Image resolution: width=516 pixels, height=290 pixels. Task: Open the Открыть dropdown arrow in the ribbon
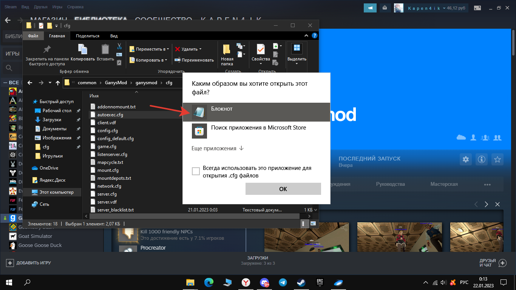(x=277, y=46)
